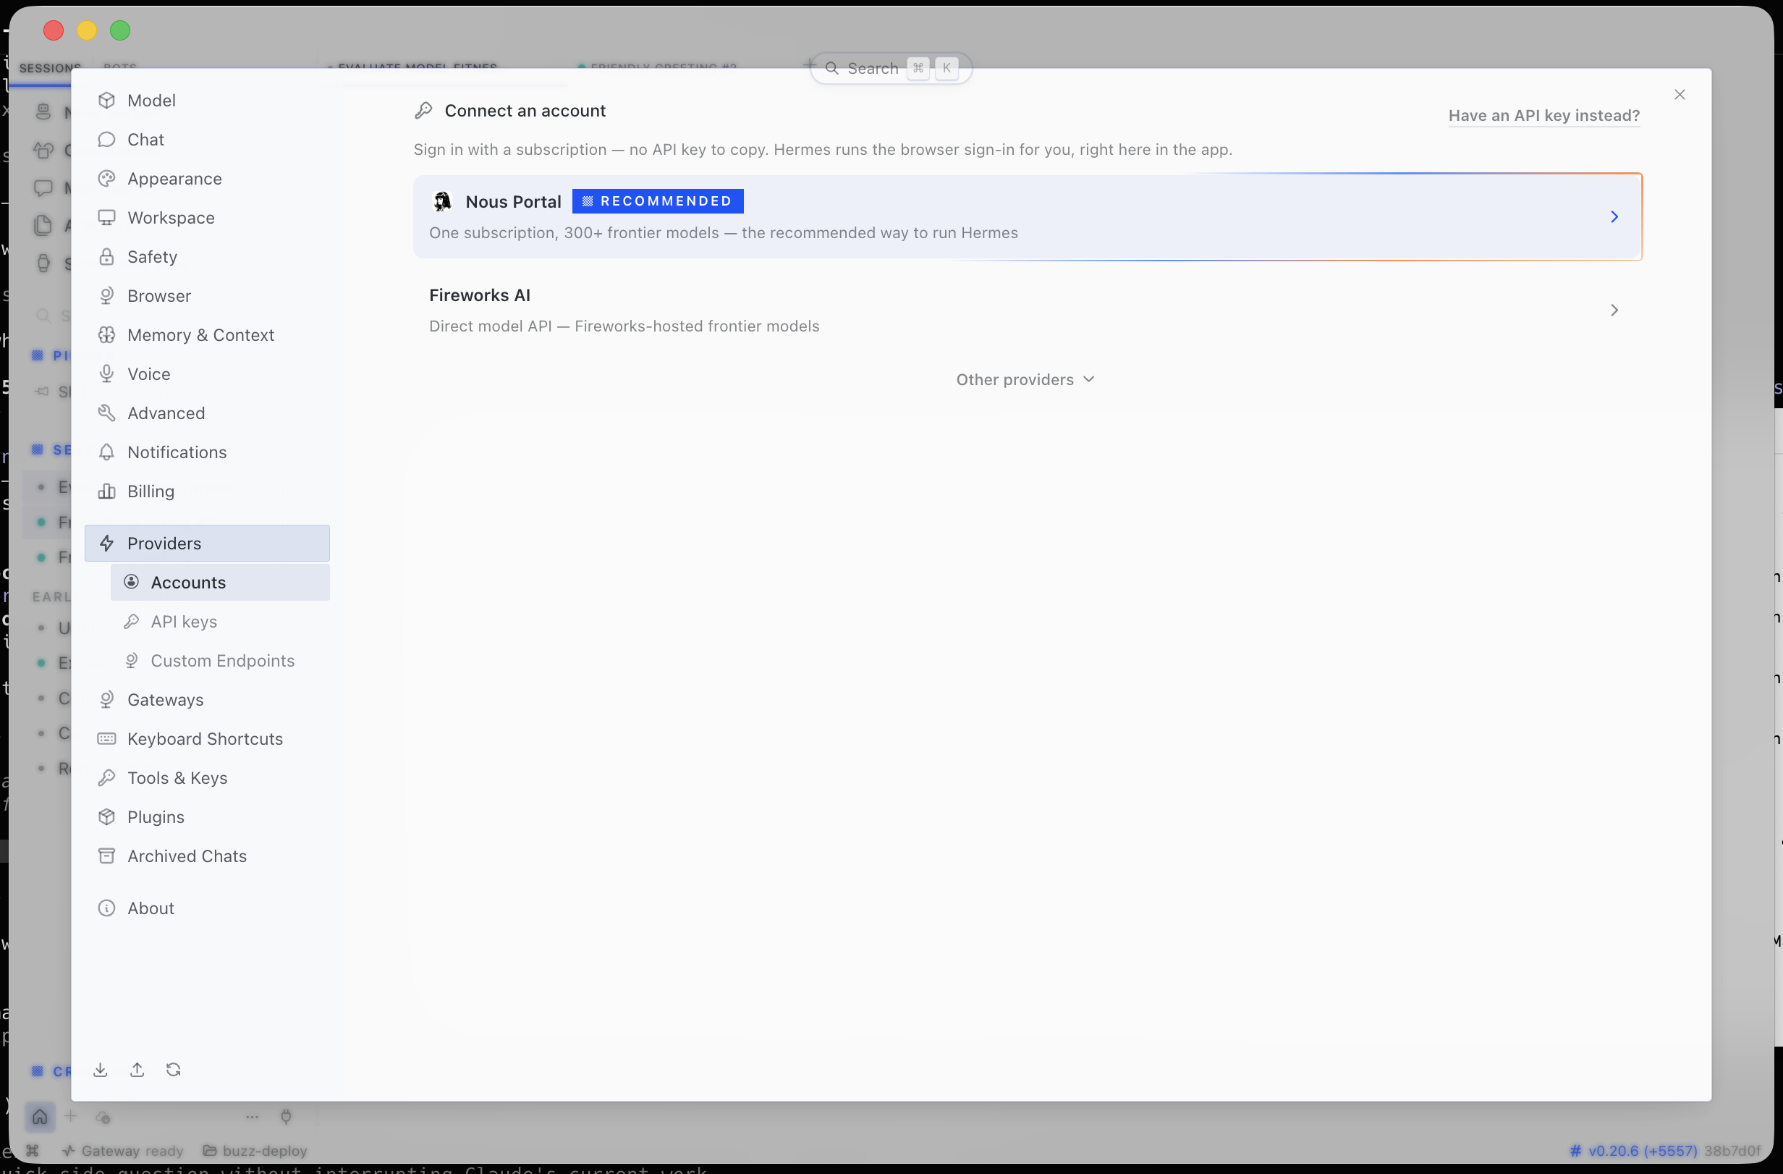
Task: Open the About info page
Action: [207, 908]
